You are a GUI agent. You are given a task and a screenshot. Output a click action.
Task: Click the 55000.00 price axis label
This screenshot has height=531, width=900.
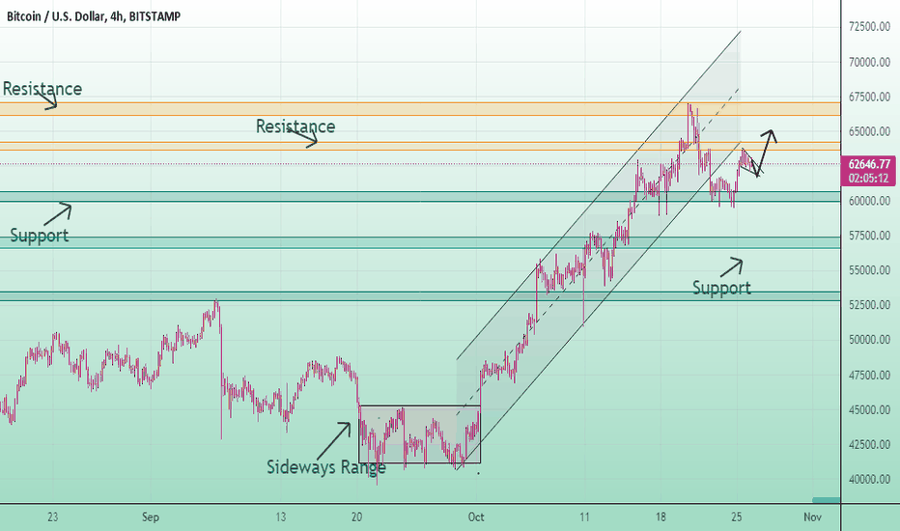click(869, 269)
